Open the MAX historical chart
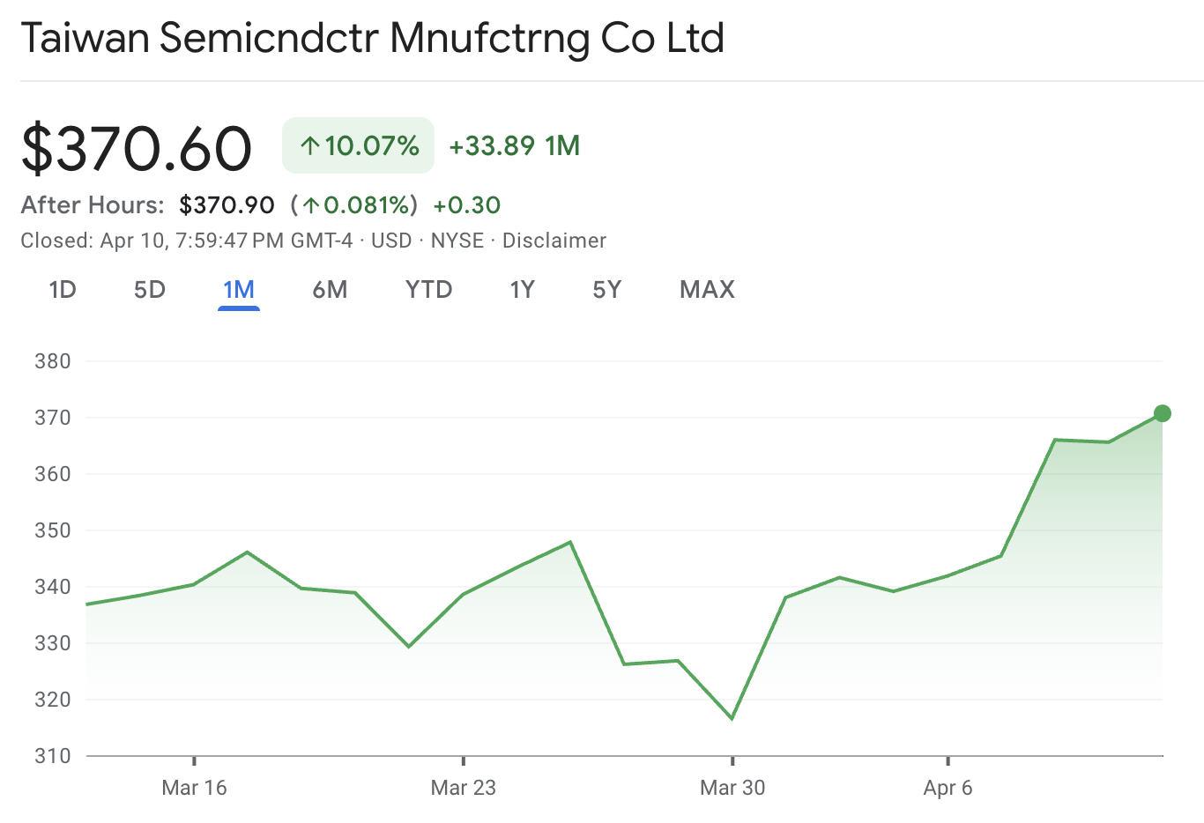This screenshot has width=1204, height=823. (706, 289)
